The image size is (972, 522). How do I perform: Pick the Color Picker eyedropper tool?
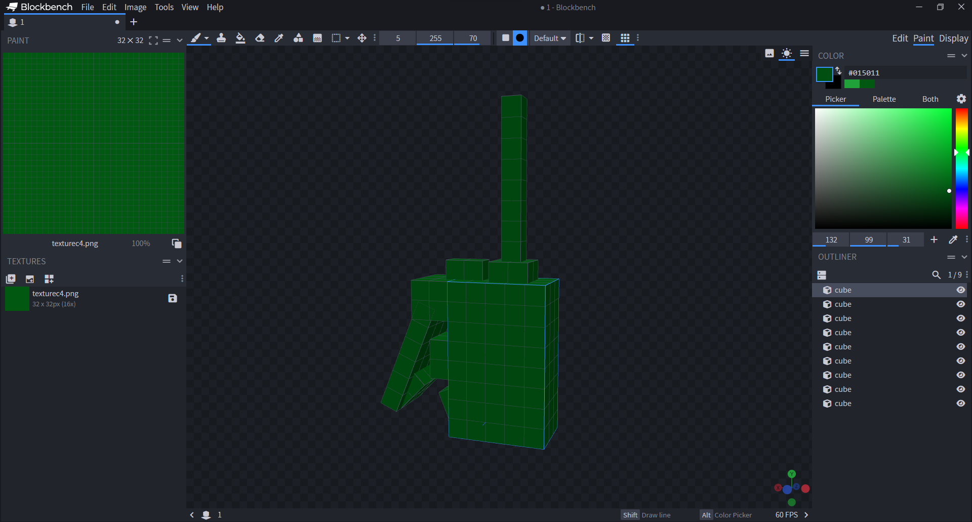[x=279, y=38]
